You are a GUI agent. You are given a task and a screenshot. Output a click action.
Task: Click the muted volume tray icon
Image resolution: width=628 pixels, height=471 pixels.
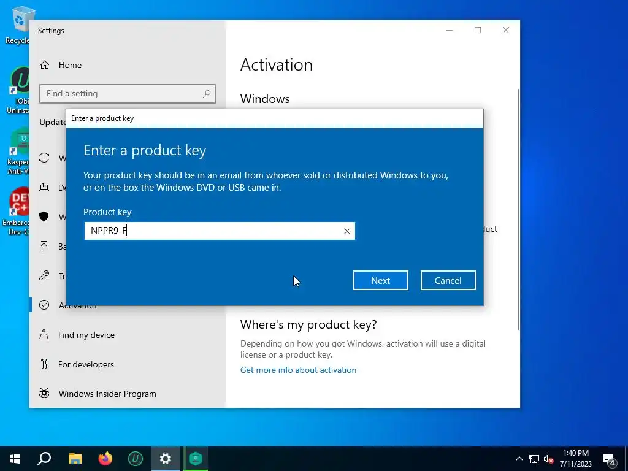[x=549, y=459]
